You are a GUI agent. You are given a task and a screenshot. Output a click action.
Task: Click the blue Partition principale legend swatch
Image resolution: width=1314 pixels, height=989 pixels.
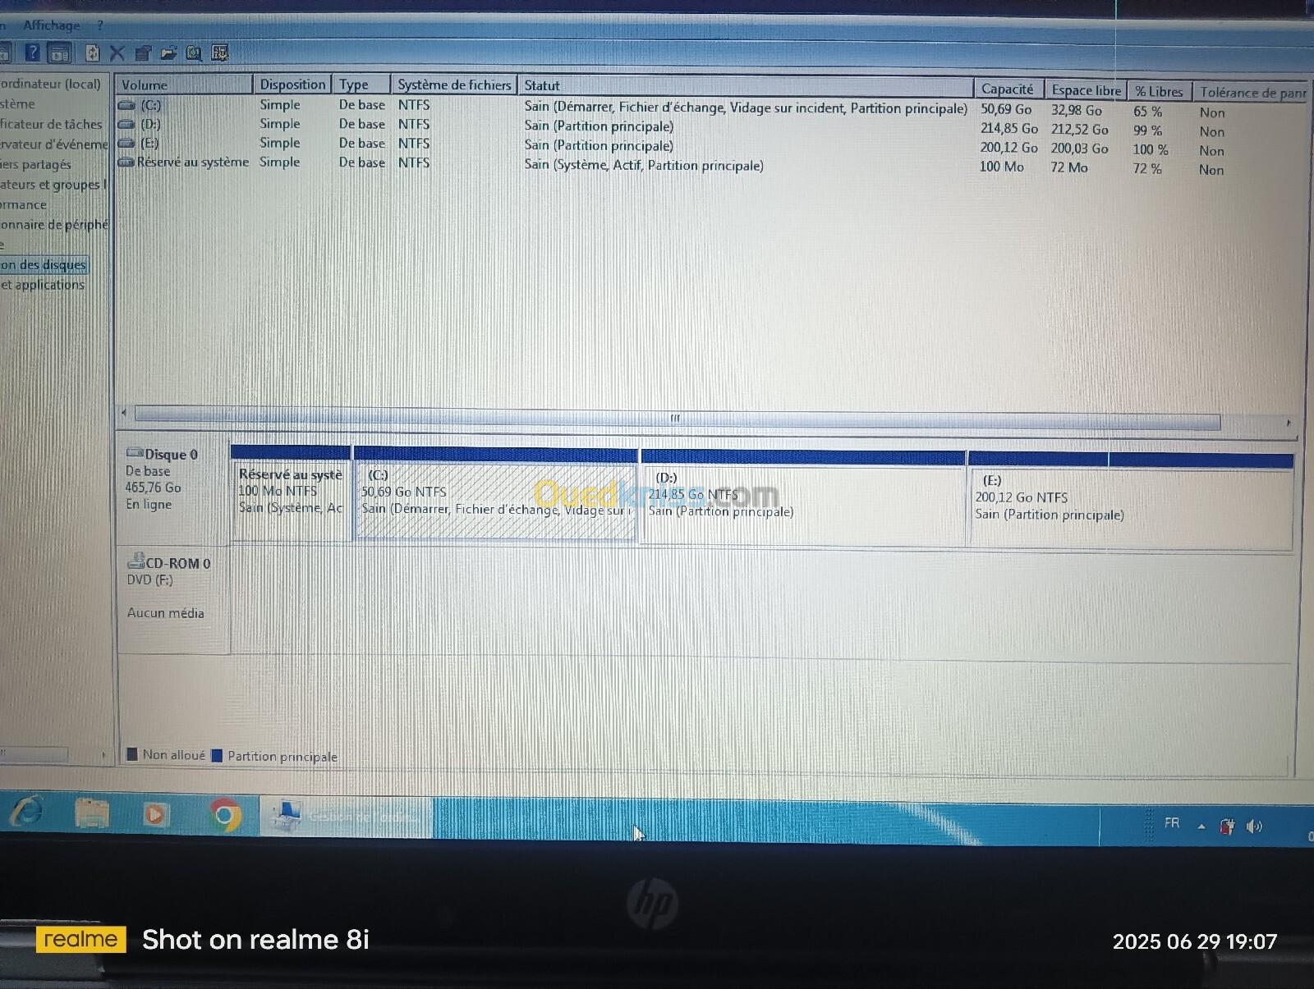coord(217,756)
